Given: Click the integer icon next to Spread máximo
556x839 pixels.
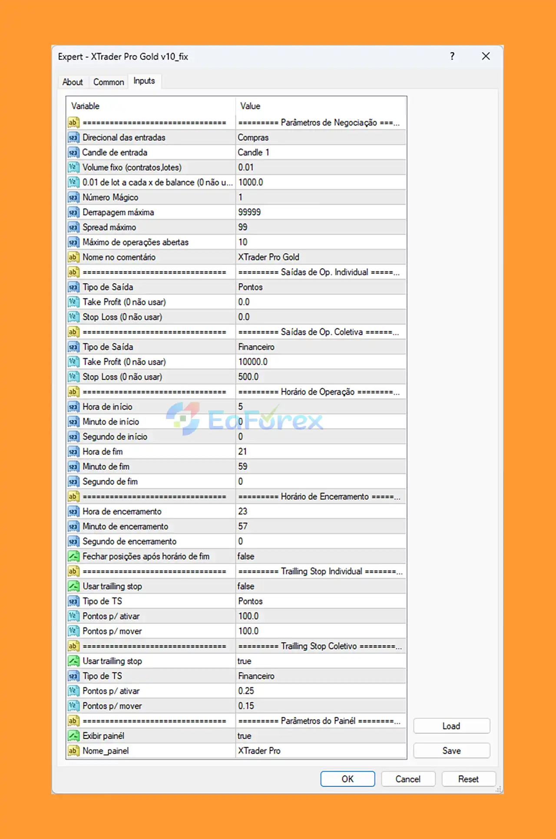Looking at the screenshot, I should (73, 227).
